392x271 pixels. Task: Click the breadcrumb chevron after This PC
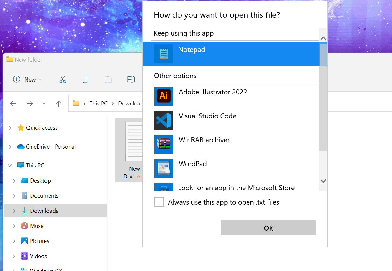pyautogui.click(x=113, y=104)
